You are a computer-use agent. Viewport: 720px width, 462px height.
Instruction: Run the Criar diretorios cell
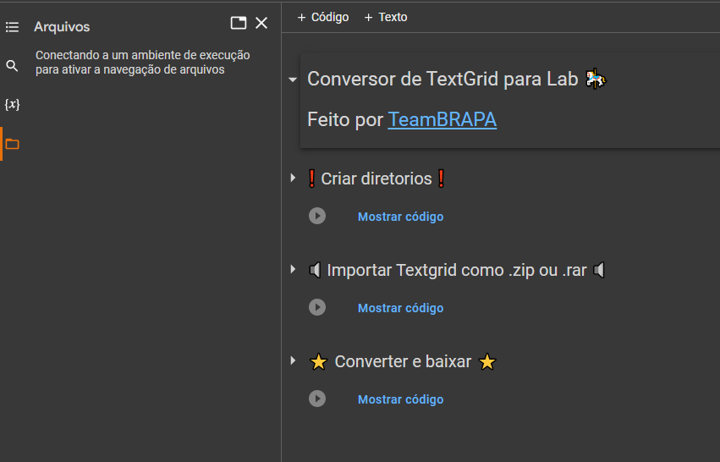click(x=317, y=216)
